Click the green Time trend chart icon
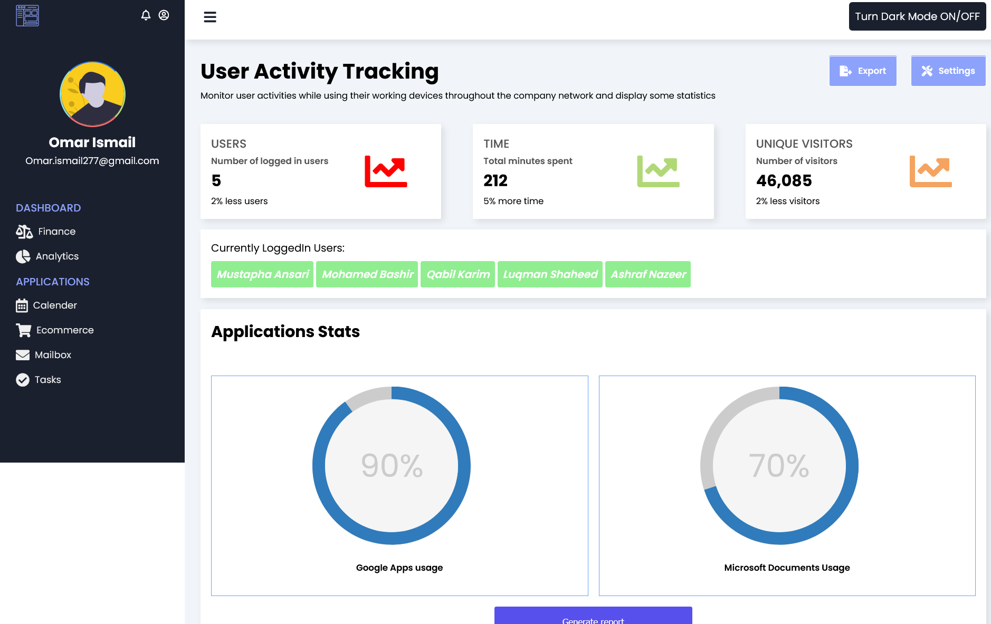Viewport: 991px width, 624px height. point(658,170)
